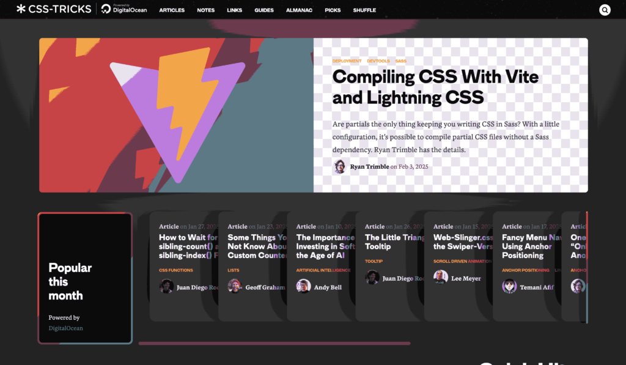
Task: Click DigitalOcean link in Popular this month
Action: tap(66, 328)
